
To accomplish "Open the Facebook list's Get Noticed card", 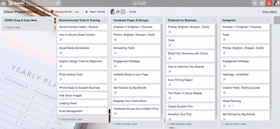I will 136,90.
